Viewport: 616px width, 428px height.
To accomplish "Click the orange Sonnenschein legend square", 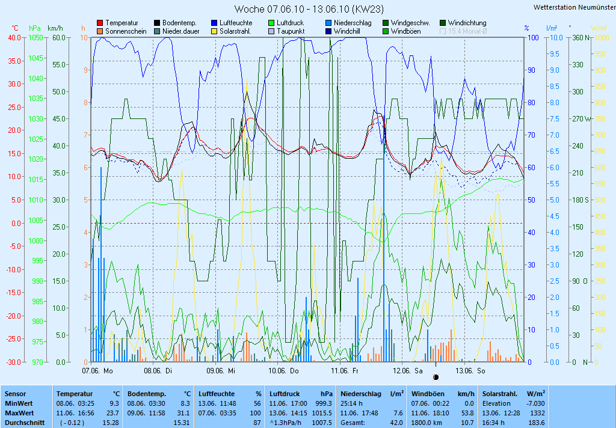I will pyautogui.click(x=100, y=31).
